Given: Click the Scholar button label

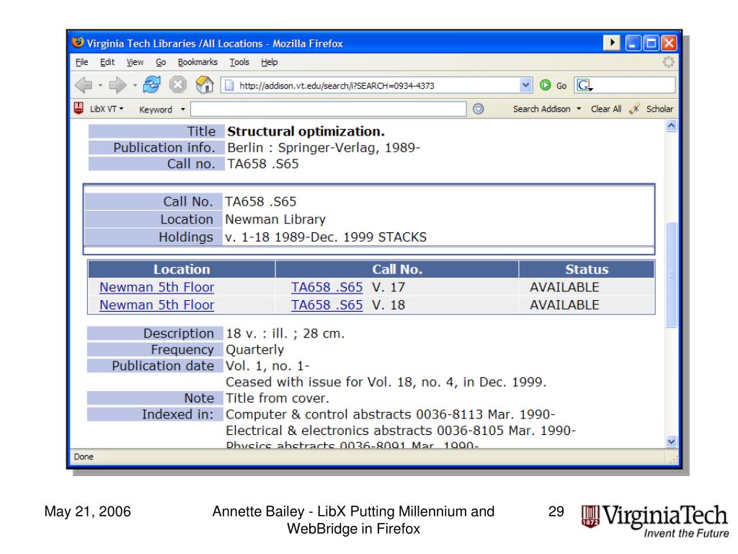Looking at the screenshot, I should click(659, 109).
